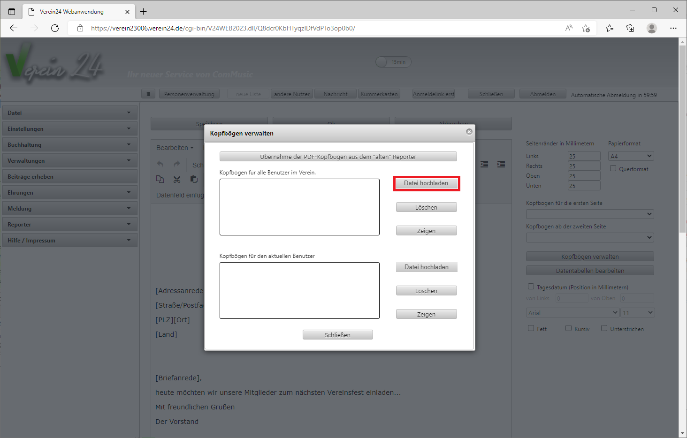Click the browser back arrow
The width and height of the screenshot is (687, 438).
[x=14, y=28]
